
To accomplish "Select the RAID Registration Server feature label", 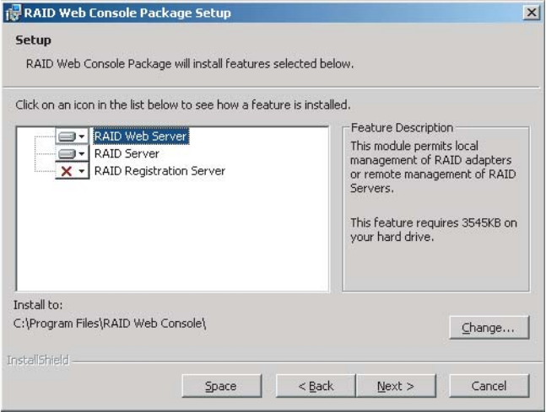I will pos(159,171).
